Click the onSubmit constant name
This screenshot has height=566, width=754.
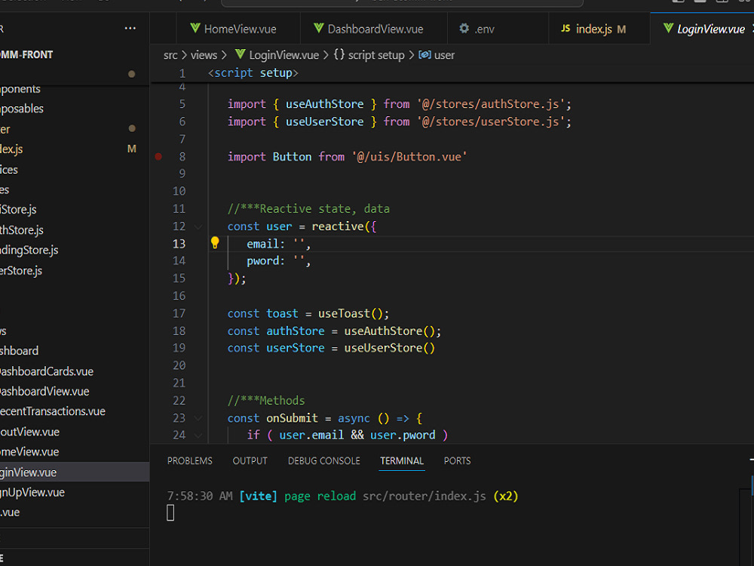point(292,418)
